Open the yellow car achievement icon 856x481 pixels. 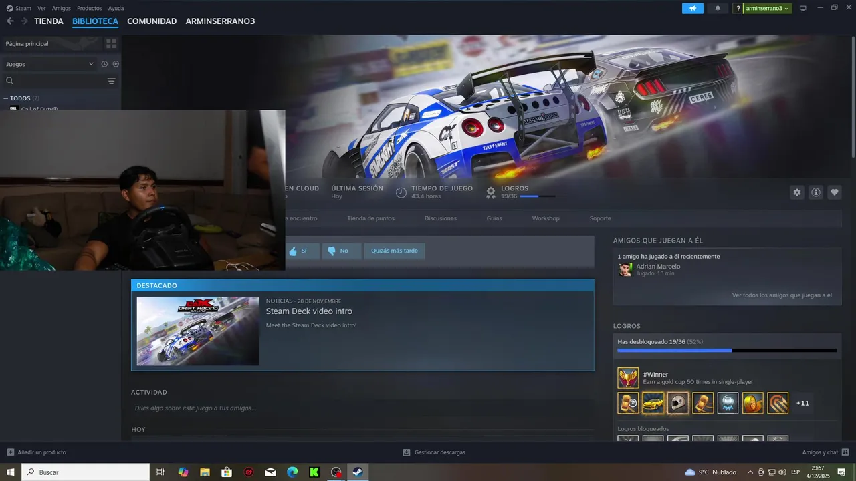click(x=653, y=403)
